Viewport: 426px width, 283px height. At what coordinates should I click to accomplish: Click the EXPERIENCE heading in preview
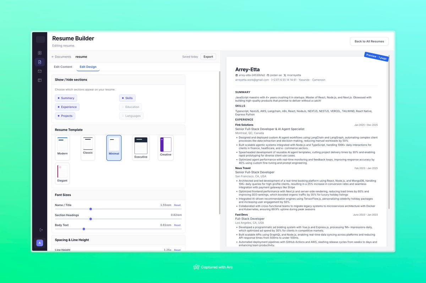244,120
